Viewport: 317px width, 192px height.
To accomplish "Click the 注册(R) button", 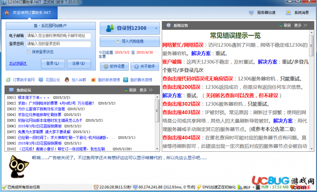I will tap(79, 63).
